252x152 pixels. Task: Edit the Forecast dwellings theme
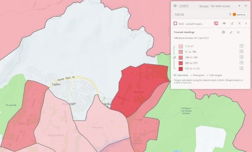coord(231,32)
